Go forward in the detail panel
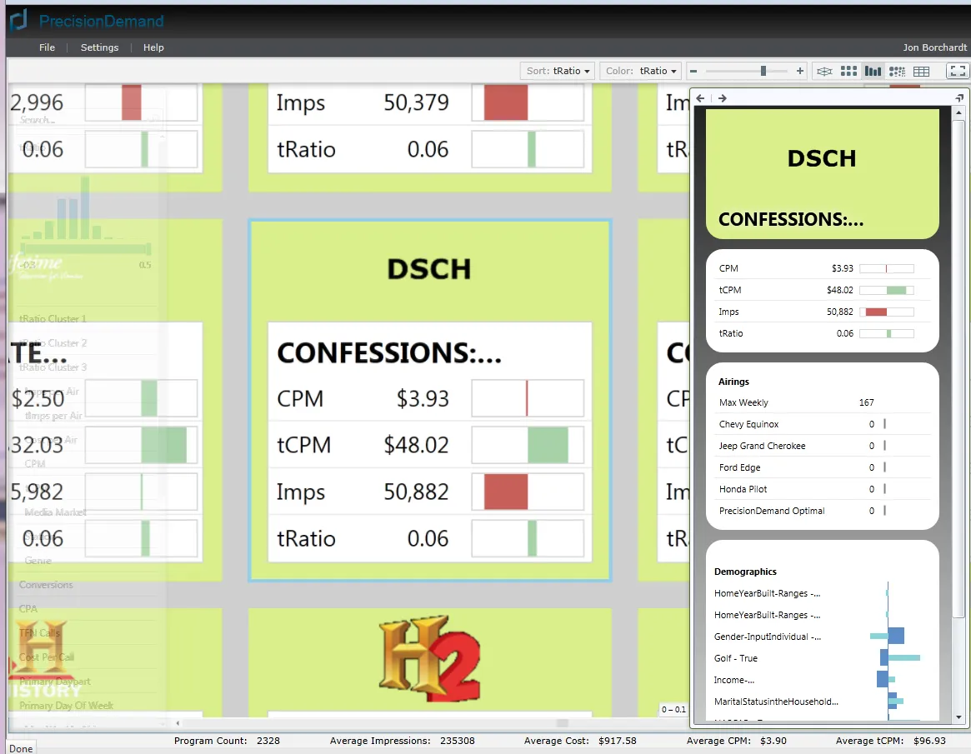971x754 pixels. (x=722, y=97)
